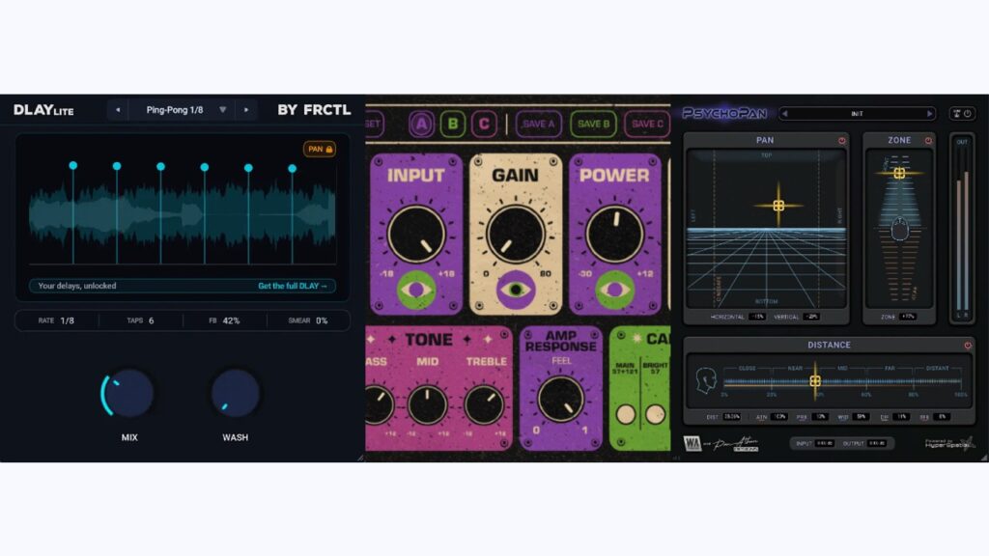Click the MIX knob
Viewport: 989px width, 556px height.
coord(128,394)
